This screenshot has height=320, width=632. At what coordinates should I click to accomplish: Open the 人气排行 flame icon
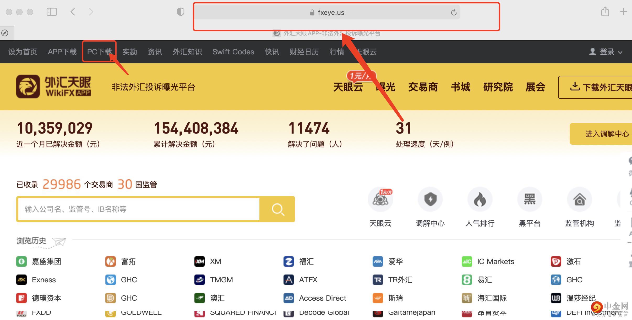point(480,199)
